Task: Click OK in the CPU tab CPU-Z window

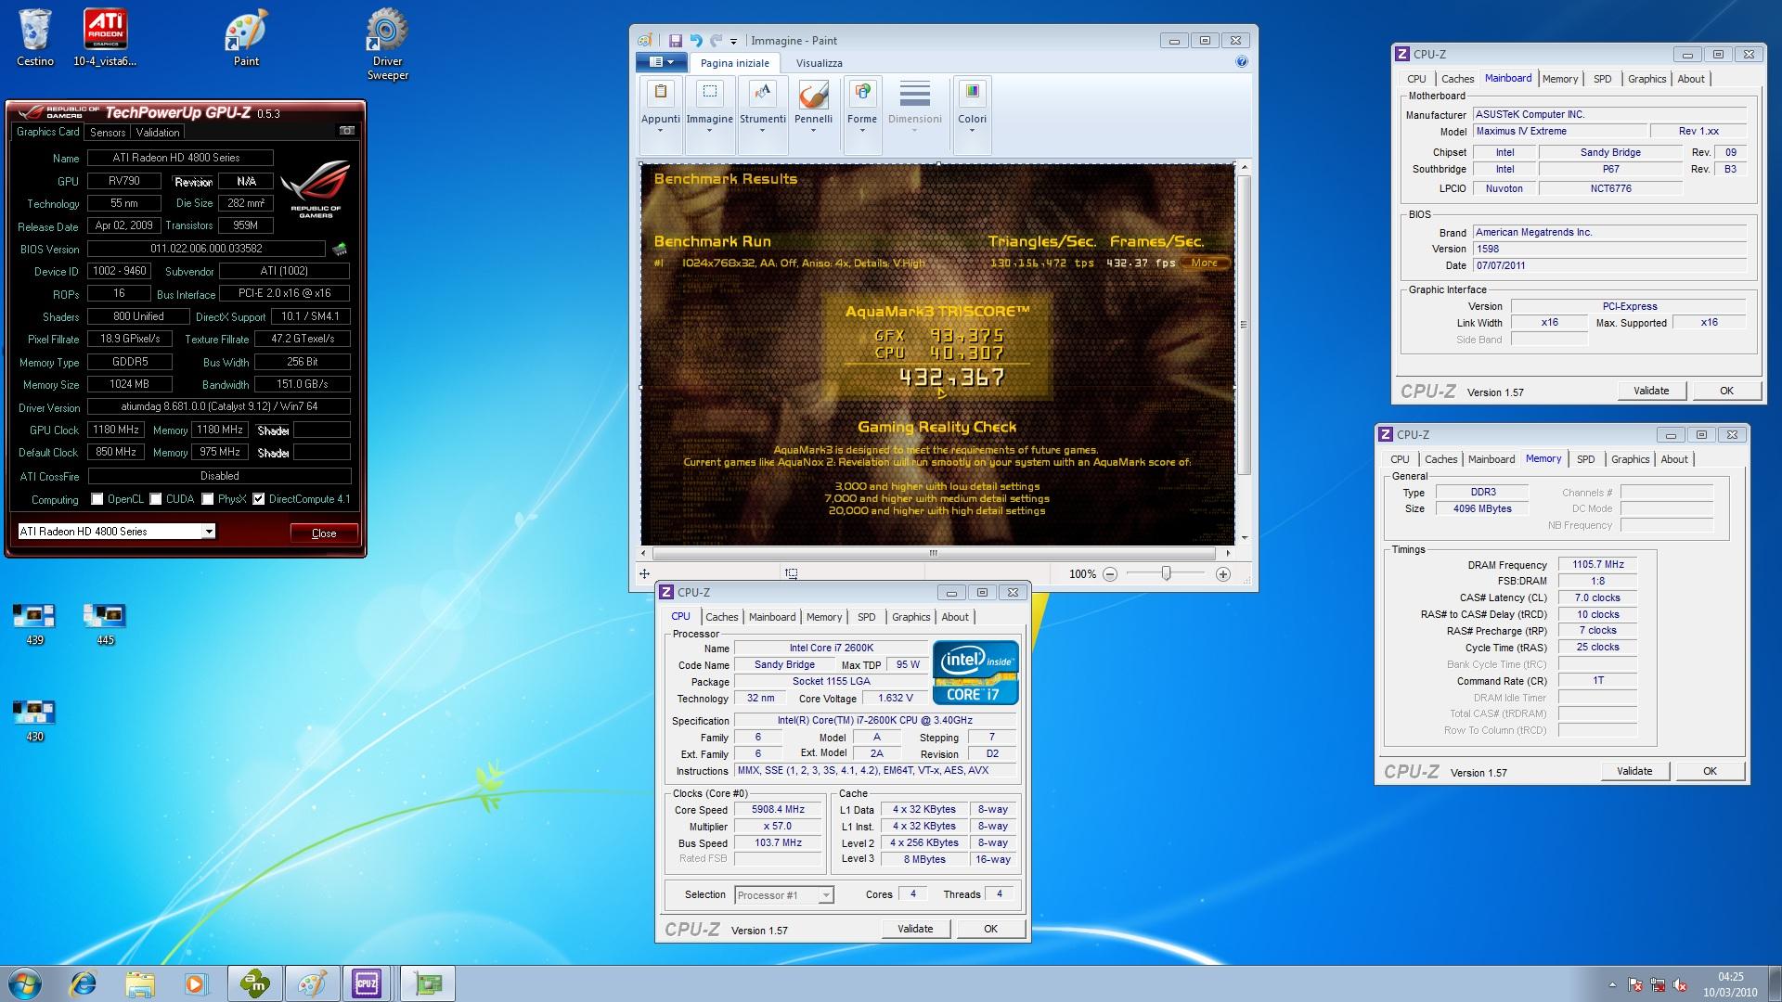Action: 990,929
